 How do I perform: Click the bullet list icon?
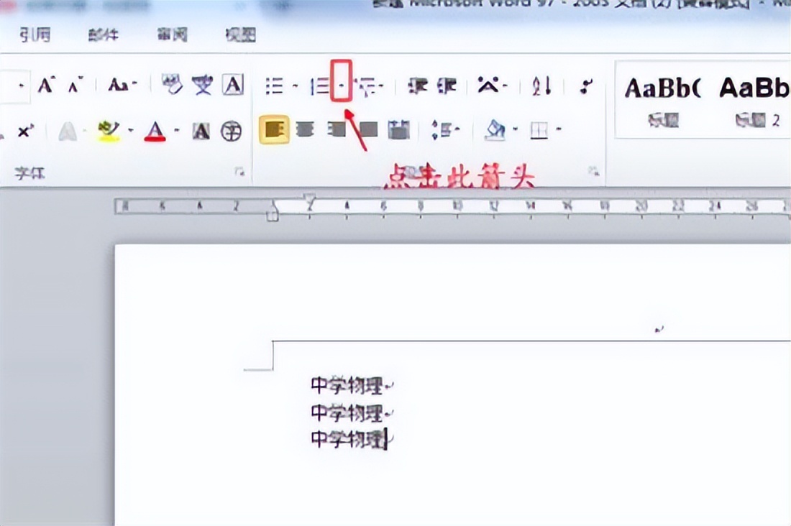(x=274, y=87)
